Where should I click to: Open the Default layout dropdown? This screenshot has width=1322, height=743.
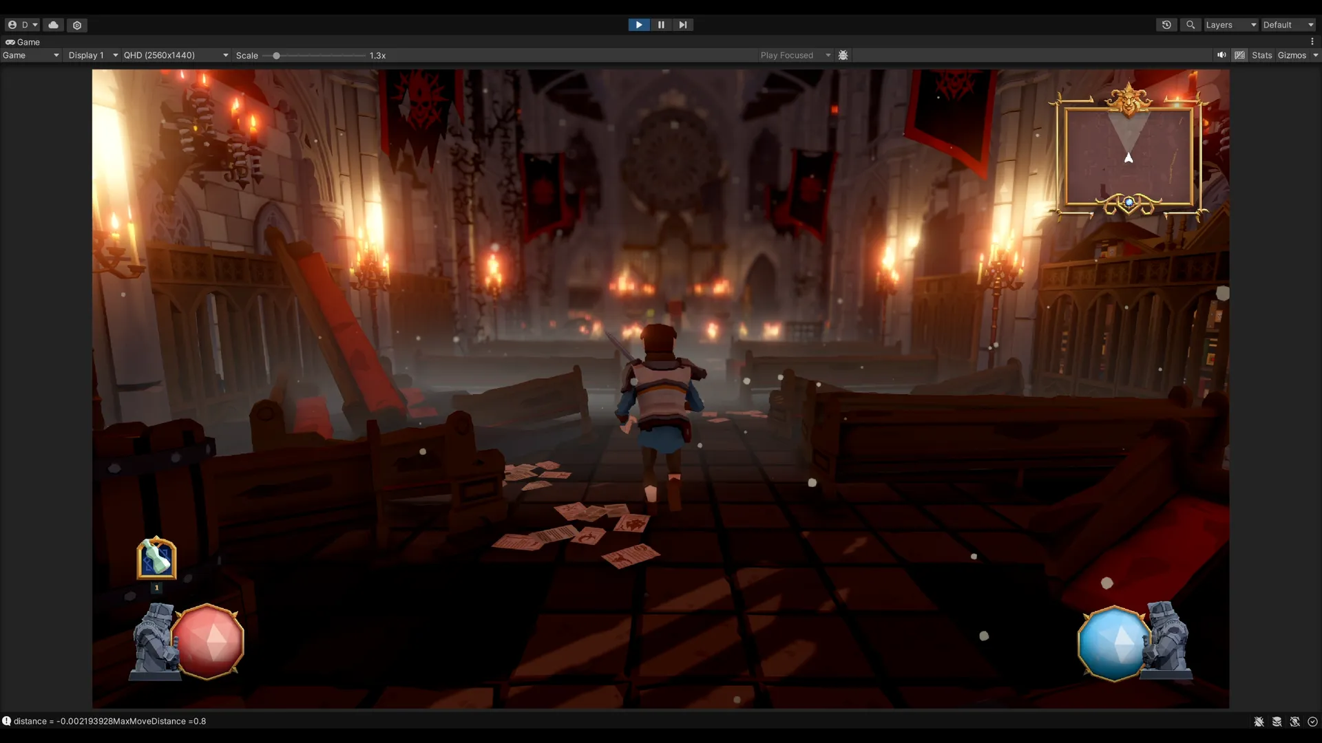[1288, 25]
